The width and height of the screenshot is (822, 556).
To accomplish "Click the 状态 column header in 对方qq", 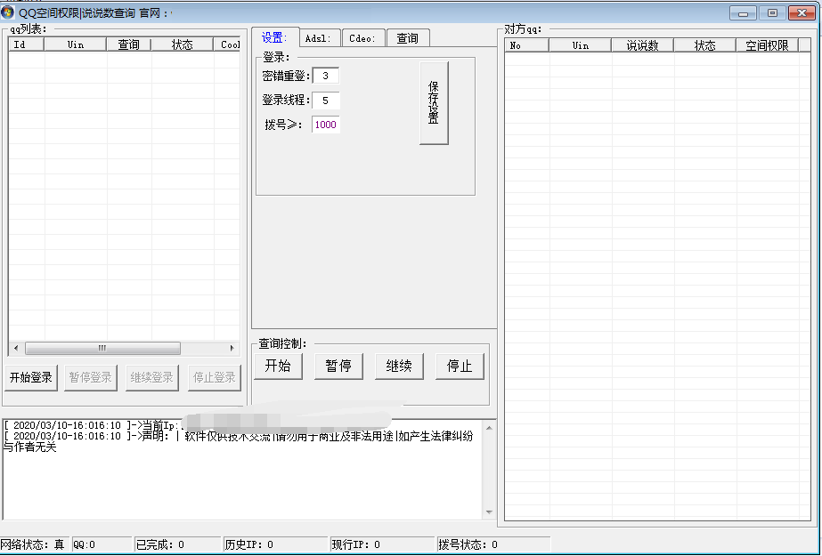I will coord(705,45).
